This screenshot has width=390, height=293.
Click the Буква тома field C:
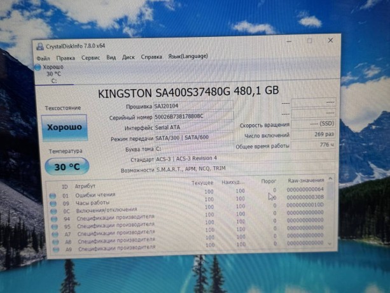[195, 148]
